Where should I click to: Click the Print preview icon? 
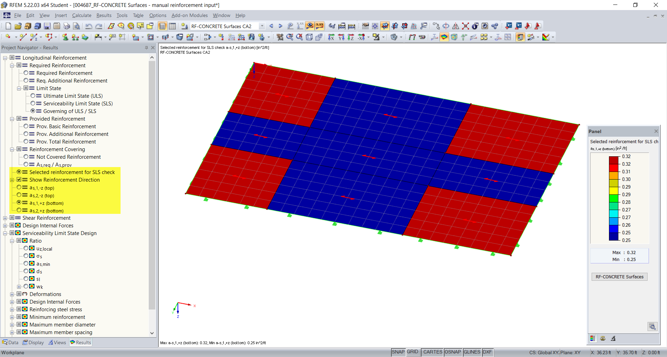(x=76, y=26)
